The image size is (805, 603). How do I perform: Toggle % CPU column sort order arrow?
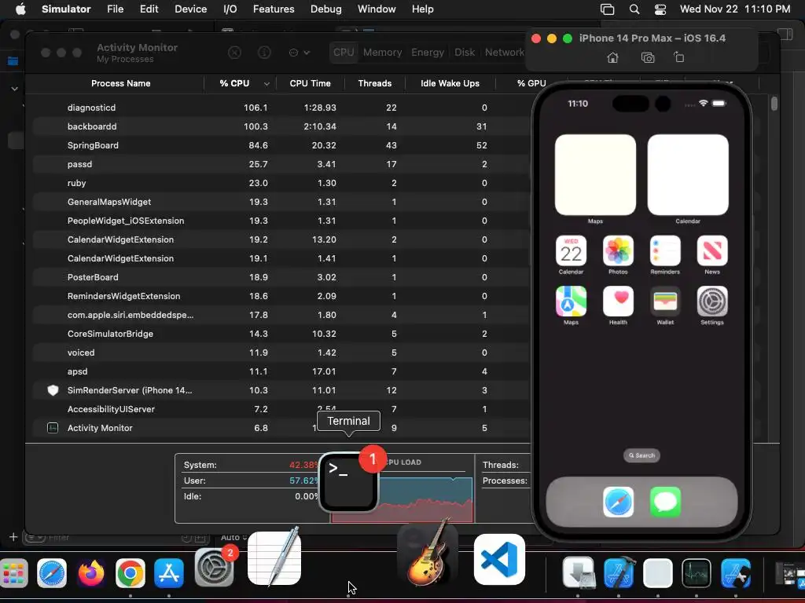266,83
